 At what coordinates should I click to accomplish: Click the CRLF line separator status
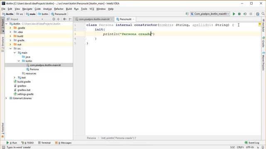240,147
